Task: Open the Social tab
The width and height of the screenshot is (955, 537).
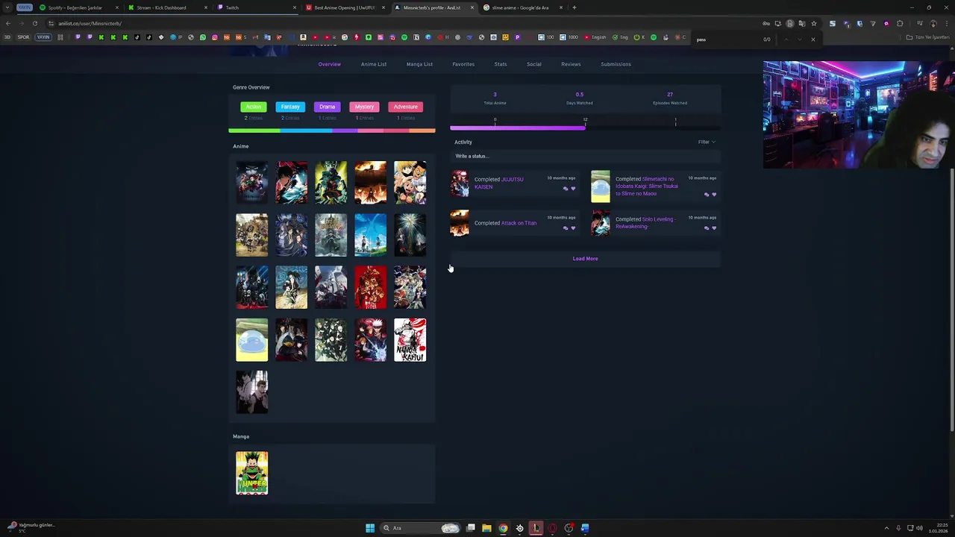Action: pos(534,64)
